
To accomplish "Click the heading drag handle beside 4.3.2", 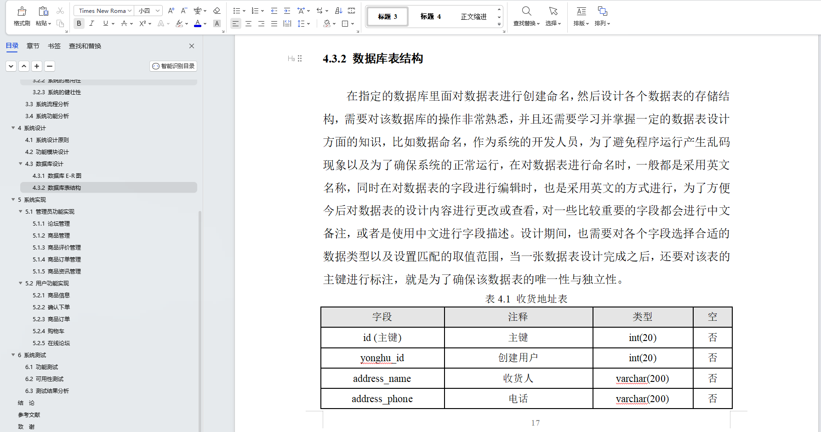I will click(300, 58).
